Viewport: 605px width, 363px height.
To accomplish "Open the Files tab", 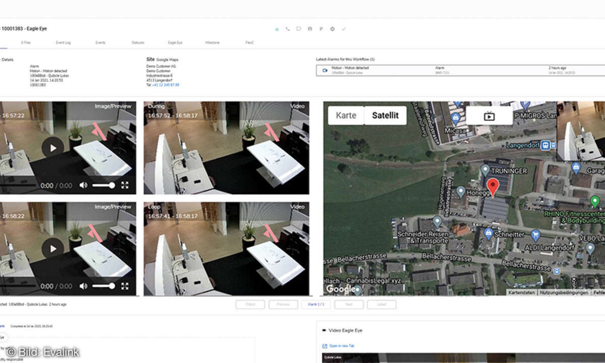I will point(26,43).
